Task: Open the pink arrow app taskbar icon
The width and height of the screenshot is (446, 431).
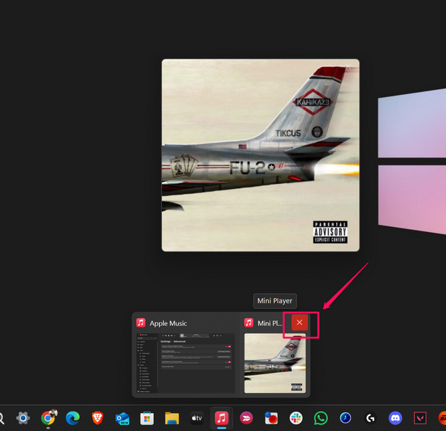Action: click(246, 418)
